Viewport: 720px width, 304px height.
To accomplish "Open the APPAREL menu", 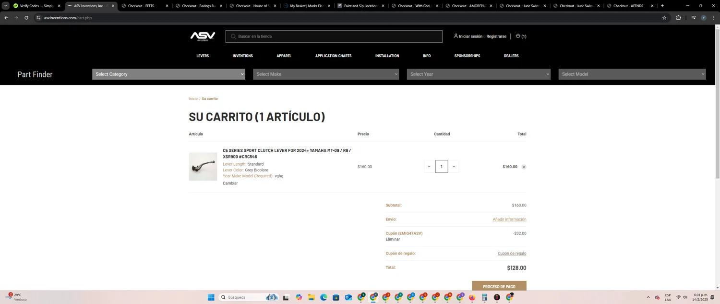I will (x=284, y=56).
